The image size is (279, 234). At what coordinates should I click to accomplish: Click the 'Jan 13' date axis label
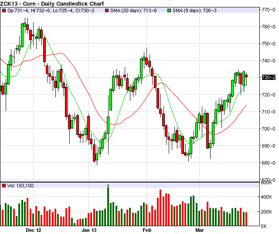point(89,230)
